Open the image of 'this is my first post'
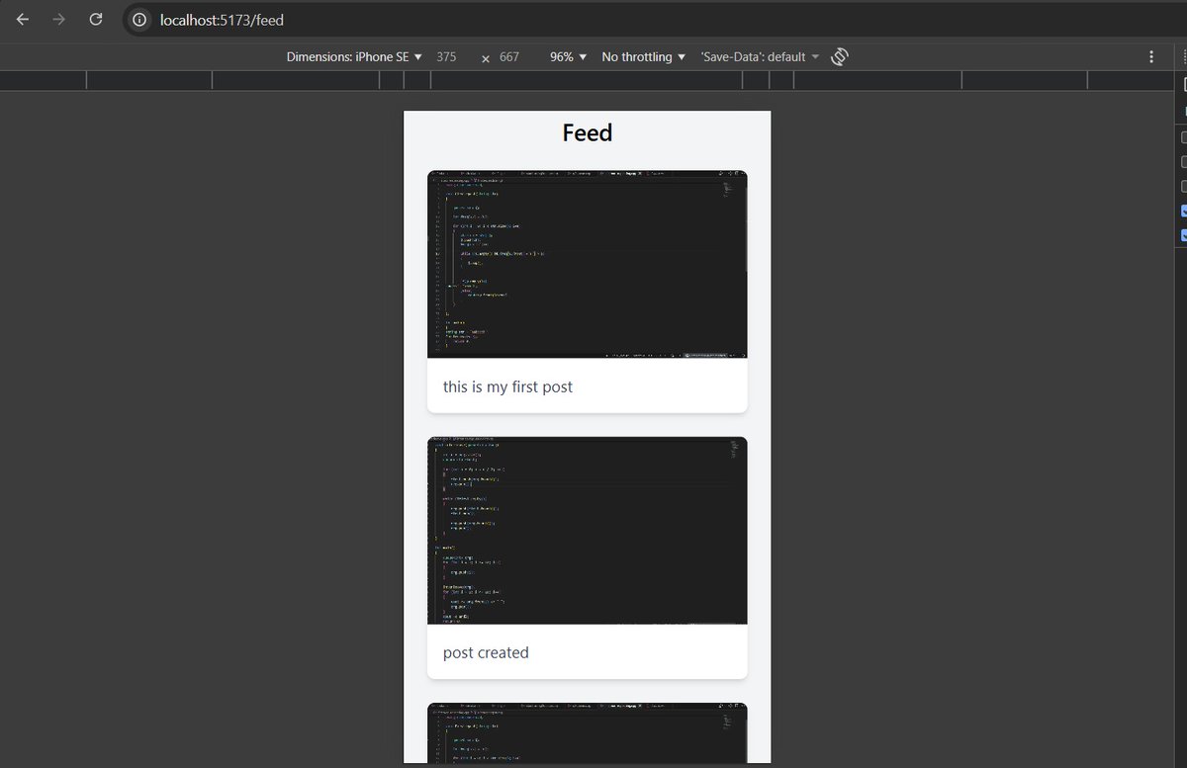The height and width of the screenshot is (768, 1187). coord(588,265)
